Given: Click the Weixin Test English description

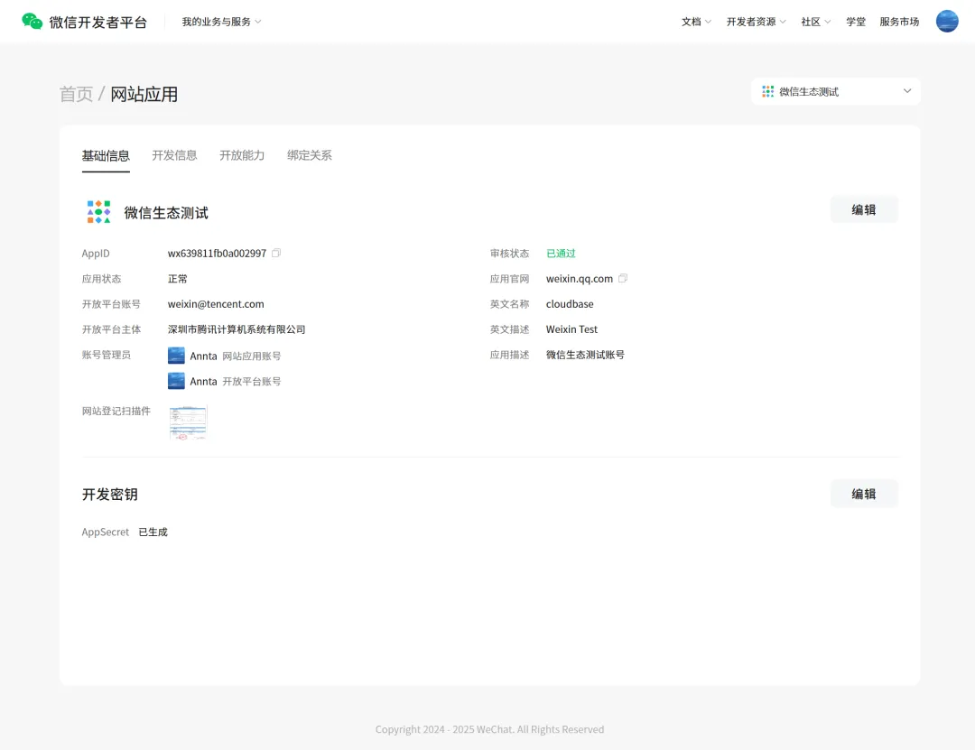Looking at the screenshot, I should (x=571, y=329).
